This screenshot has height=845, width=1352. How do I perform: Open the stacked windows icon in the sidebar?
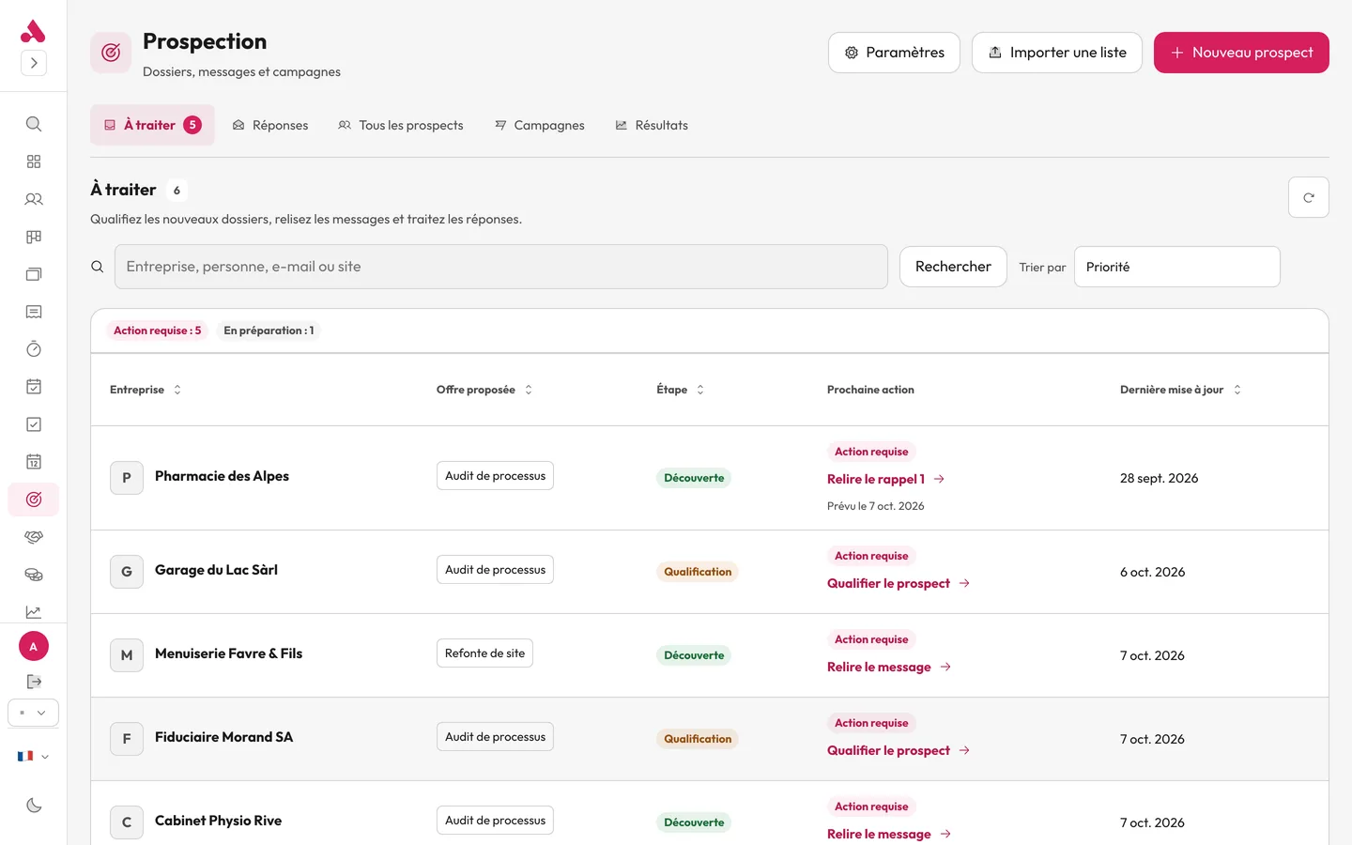click(34, 274)
